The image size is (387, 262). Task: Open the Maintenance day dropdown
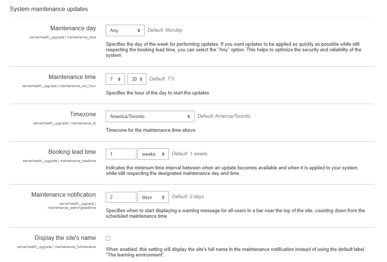(125, 31)
